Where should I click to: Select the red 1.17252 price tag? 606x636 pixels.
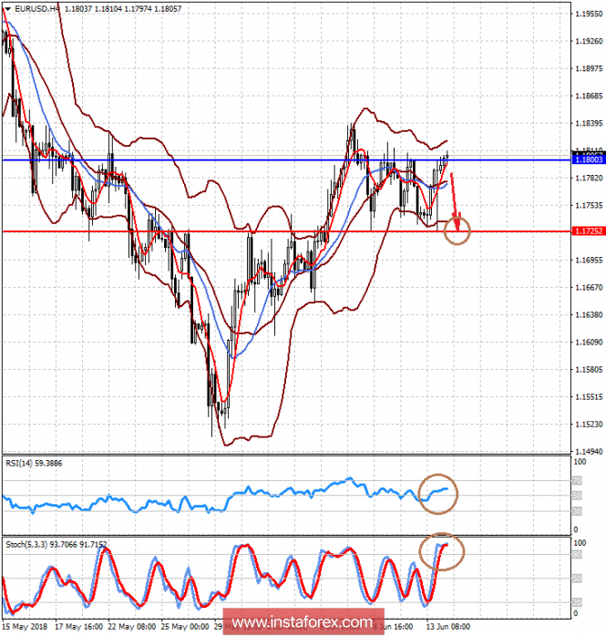coord(589,231)
